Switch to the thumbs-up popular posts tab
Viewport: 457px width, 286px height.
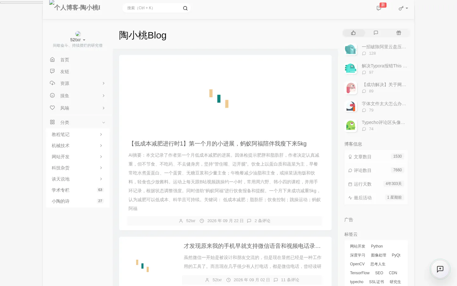click(x=354, y=33)
